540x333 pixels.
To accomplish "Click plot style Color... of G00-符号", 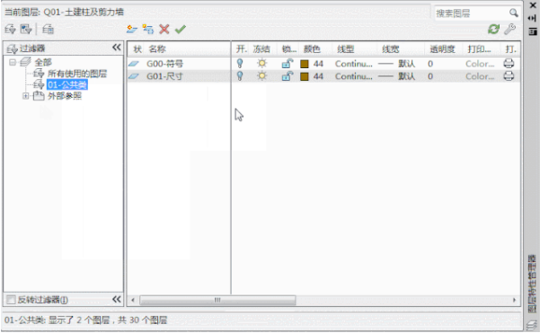I will pyautogui.click(x=480, y=64).
